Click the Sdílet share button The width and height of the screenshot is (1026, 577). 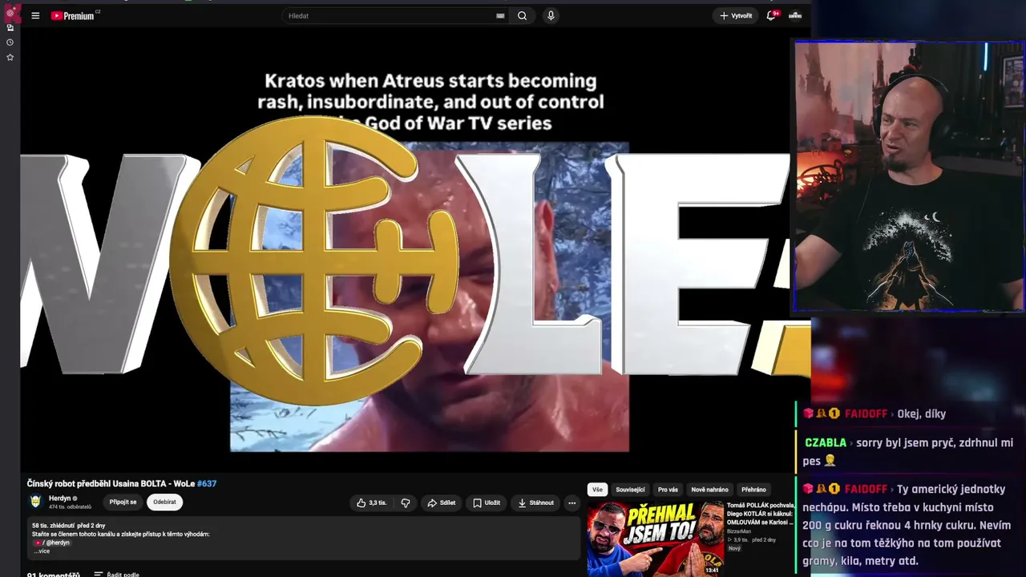tap(441, 502)
